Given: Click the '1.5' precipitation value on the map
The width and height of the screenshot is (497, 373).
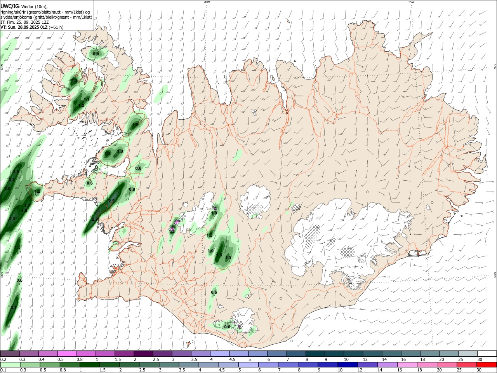Looking at the screenshot, I should click(x=219, y=255).
